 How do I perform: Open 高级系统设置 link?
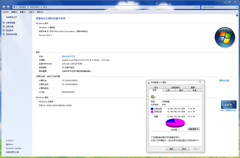(11, 34)
